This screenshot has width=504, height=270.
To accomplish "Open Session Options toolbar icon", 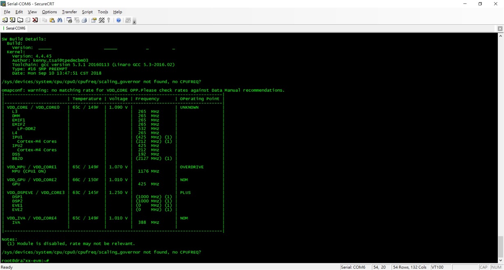I will click(x=94, y=20).
